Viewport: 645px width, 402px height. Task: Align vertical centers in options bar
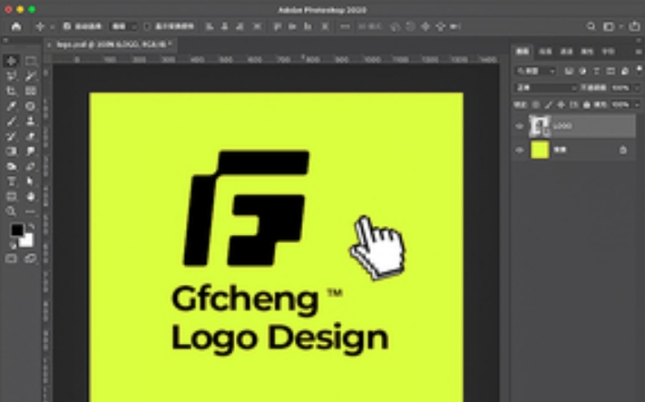click(x=292, y=26)
